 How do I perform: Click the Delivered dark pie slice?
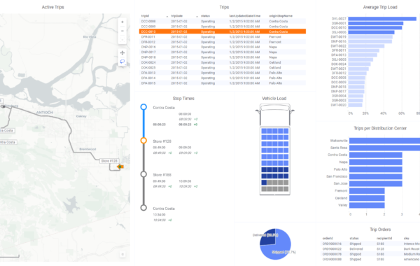(268, 237)
